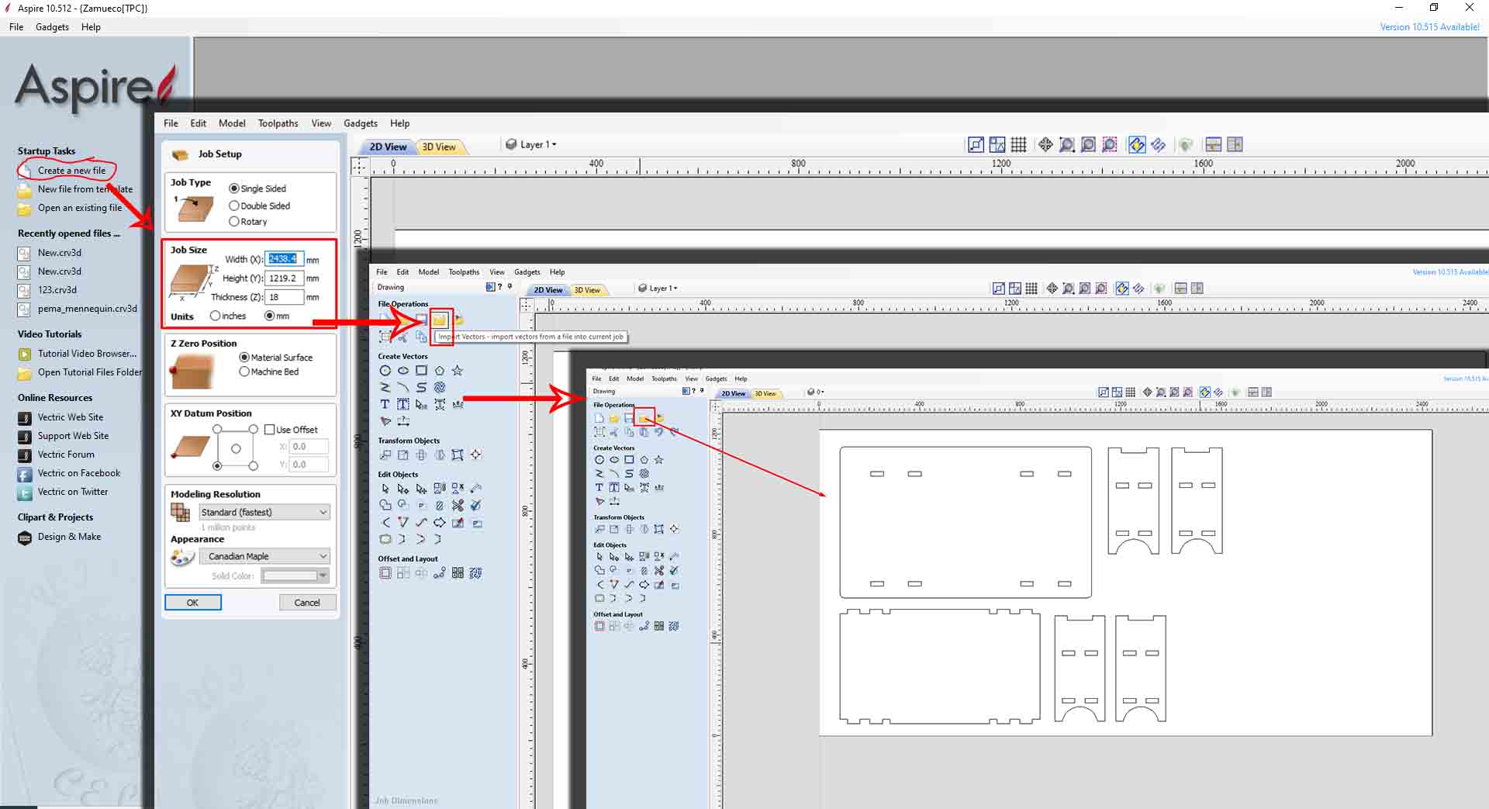Click Pan view icon in Job Setup window toolbar
1489x809 pixels.
click(1045, 145)
